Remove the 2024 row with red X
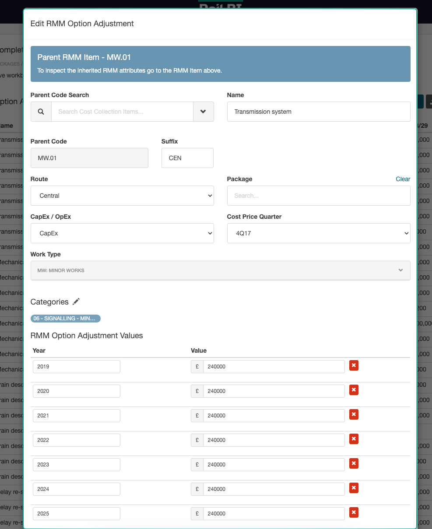Image resolution: width=432 pixels, height=529 pixels. coord(354,488)
